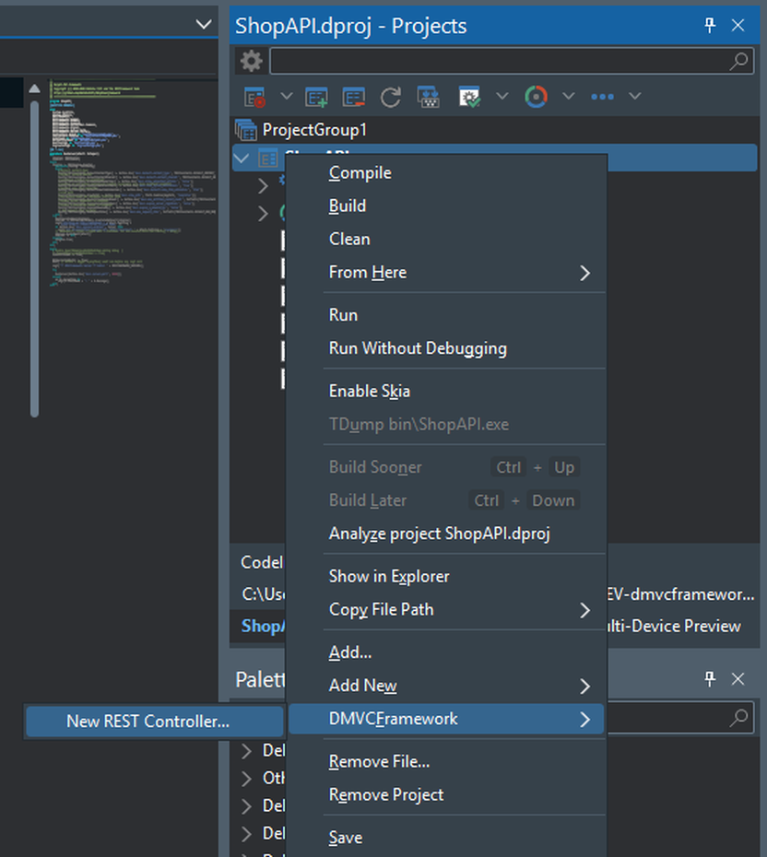Click the code minimap thumbnail
Viewport: 767px width, 857px height.
point(134,183)
